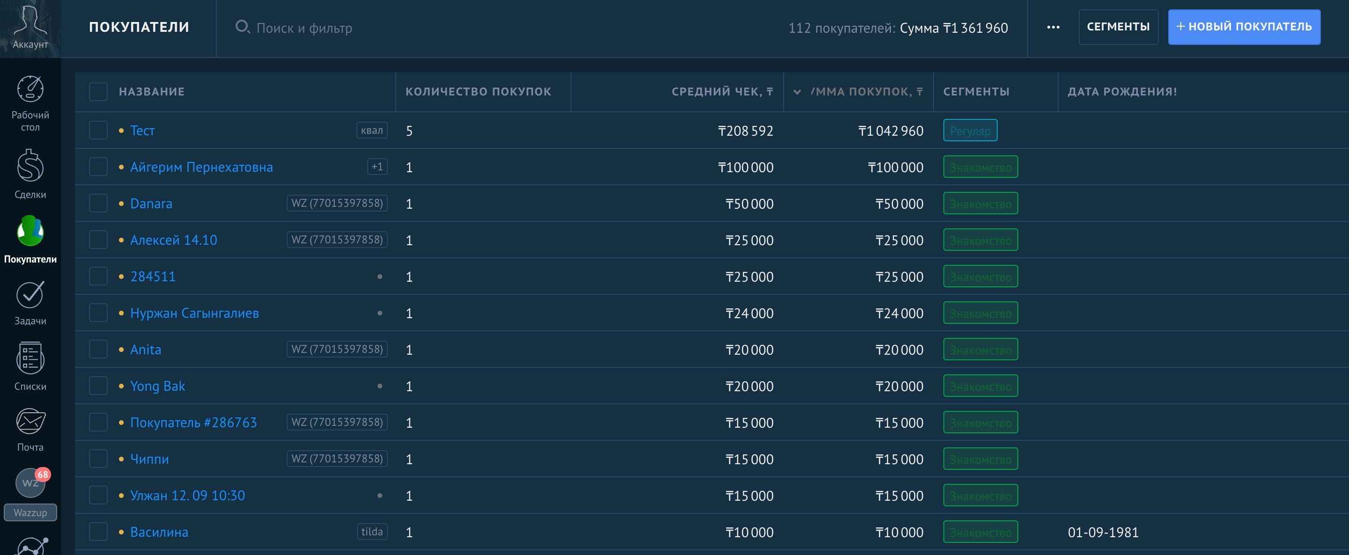Tick the checkbox for Чиппи
Viewport: 1349px width, 555px height.
click(98, 459)
